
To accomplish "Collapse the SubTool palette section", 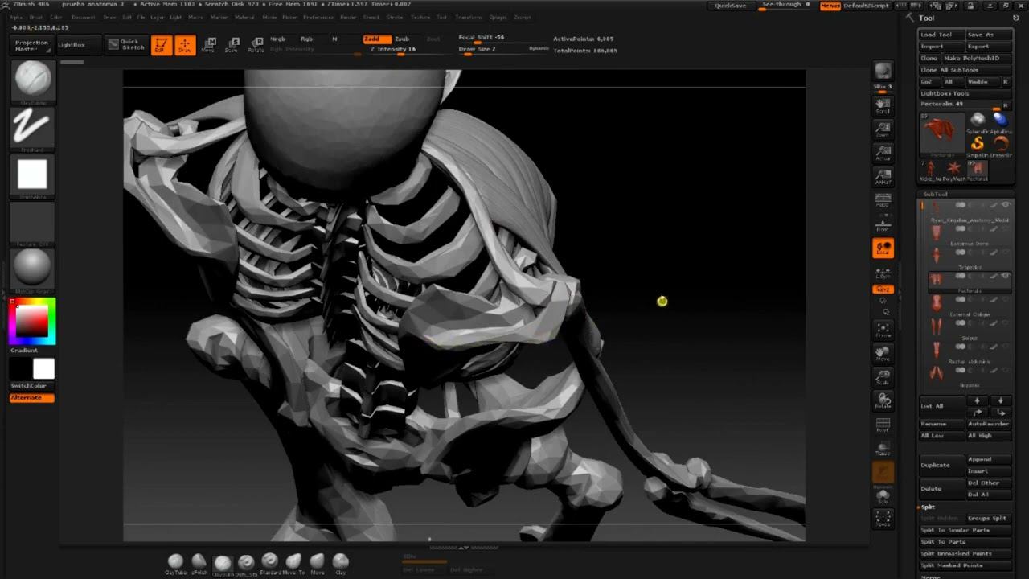I will point(935,194).
